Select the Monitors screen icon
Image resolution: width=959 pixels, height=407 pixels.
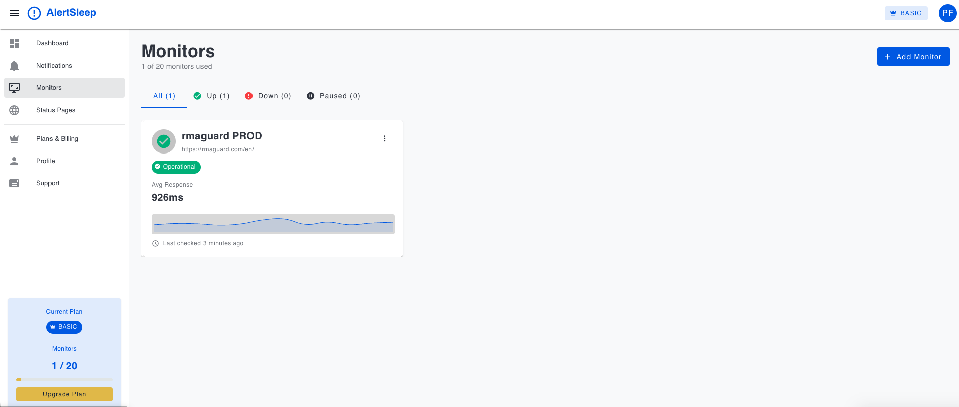pos(14,87)
